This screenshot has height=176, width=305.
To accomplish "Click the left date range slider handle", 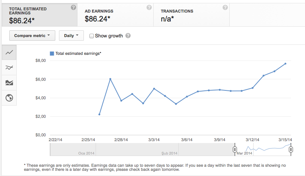I will pyautogui.click(x=235, y=149).
